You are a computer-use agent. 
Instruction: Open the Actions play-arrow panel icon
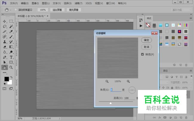(141, 26)
